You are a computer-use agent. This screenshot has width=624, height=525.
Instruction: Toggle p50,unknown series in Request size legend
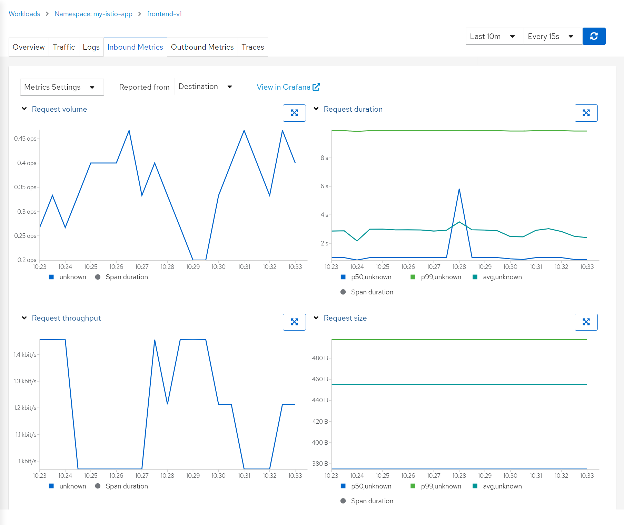[366, 486]
